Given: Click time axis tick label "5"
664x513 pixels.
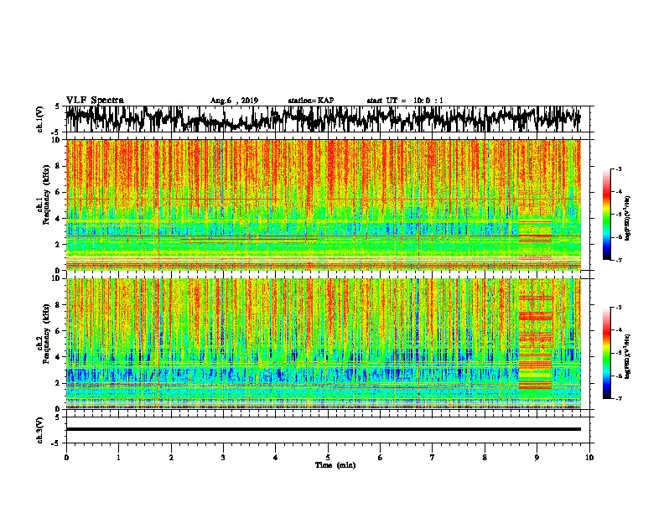Looking at the screenshot, I should pyautogui.click(x=328, y=458).
